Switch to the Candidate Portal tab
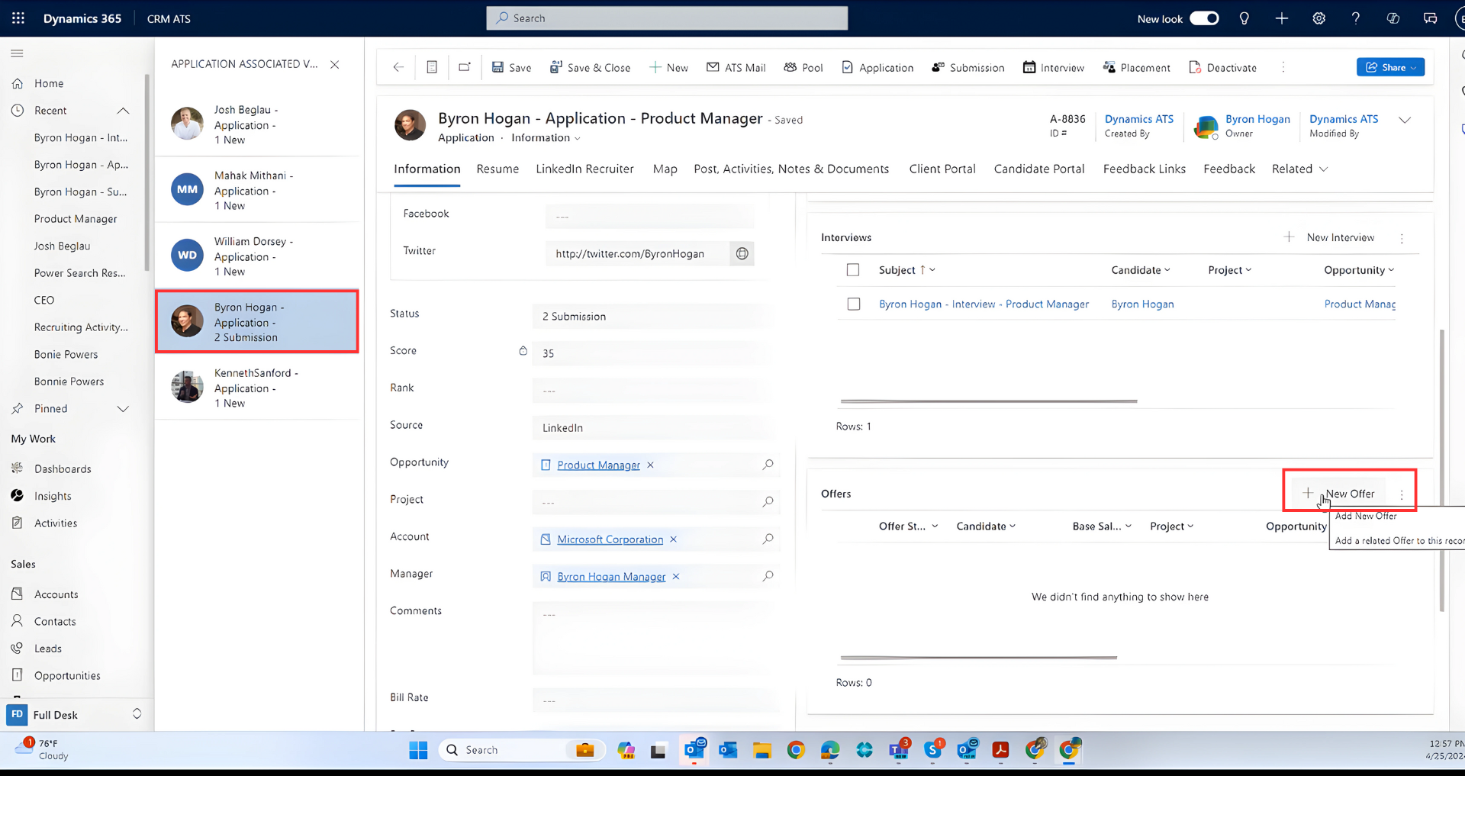1465x824 pixels. (x=1039, y=169)
